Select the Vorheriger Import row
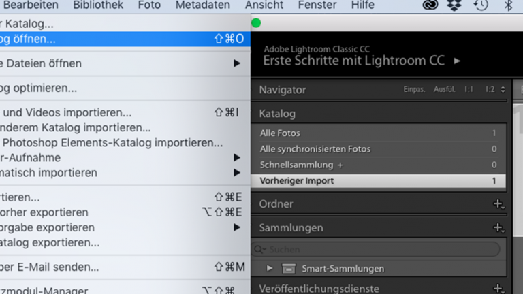 point(379,181)
